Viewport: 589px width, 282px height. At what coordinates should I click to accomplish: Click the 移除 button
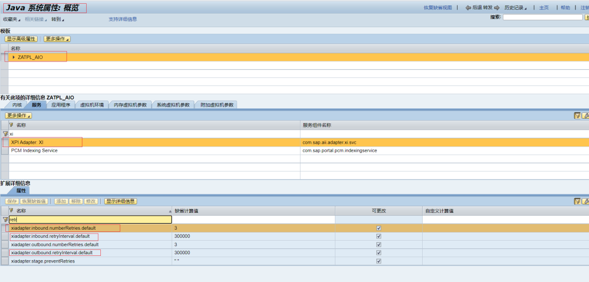[76, 201]
